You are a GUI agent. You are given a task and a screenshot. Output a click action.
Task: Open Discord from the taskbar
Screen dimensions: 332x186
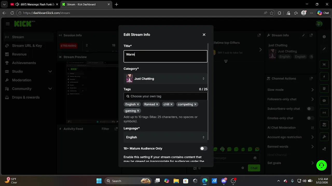click(224, 181)
